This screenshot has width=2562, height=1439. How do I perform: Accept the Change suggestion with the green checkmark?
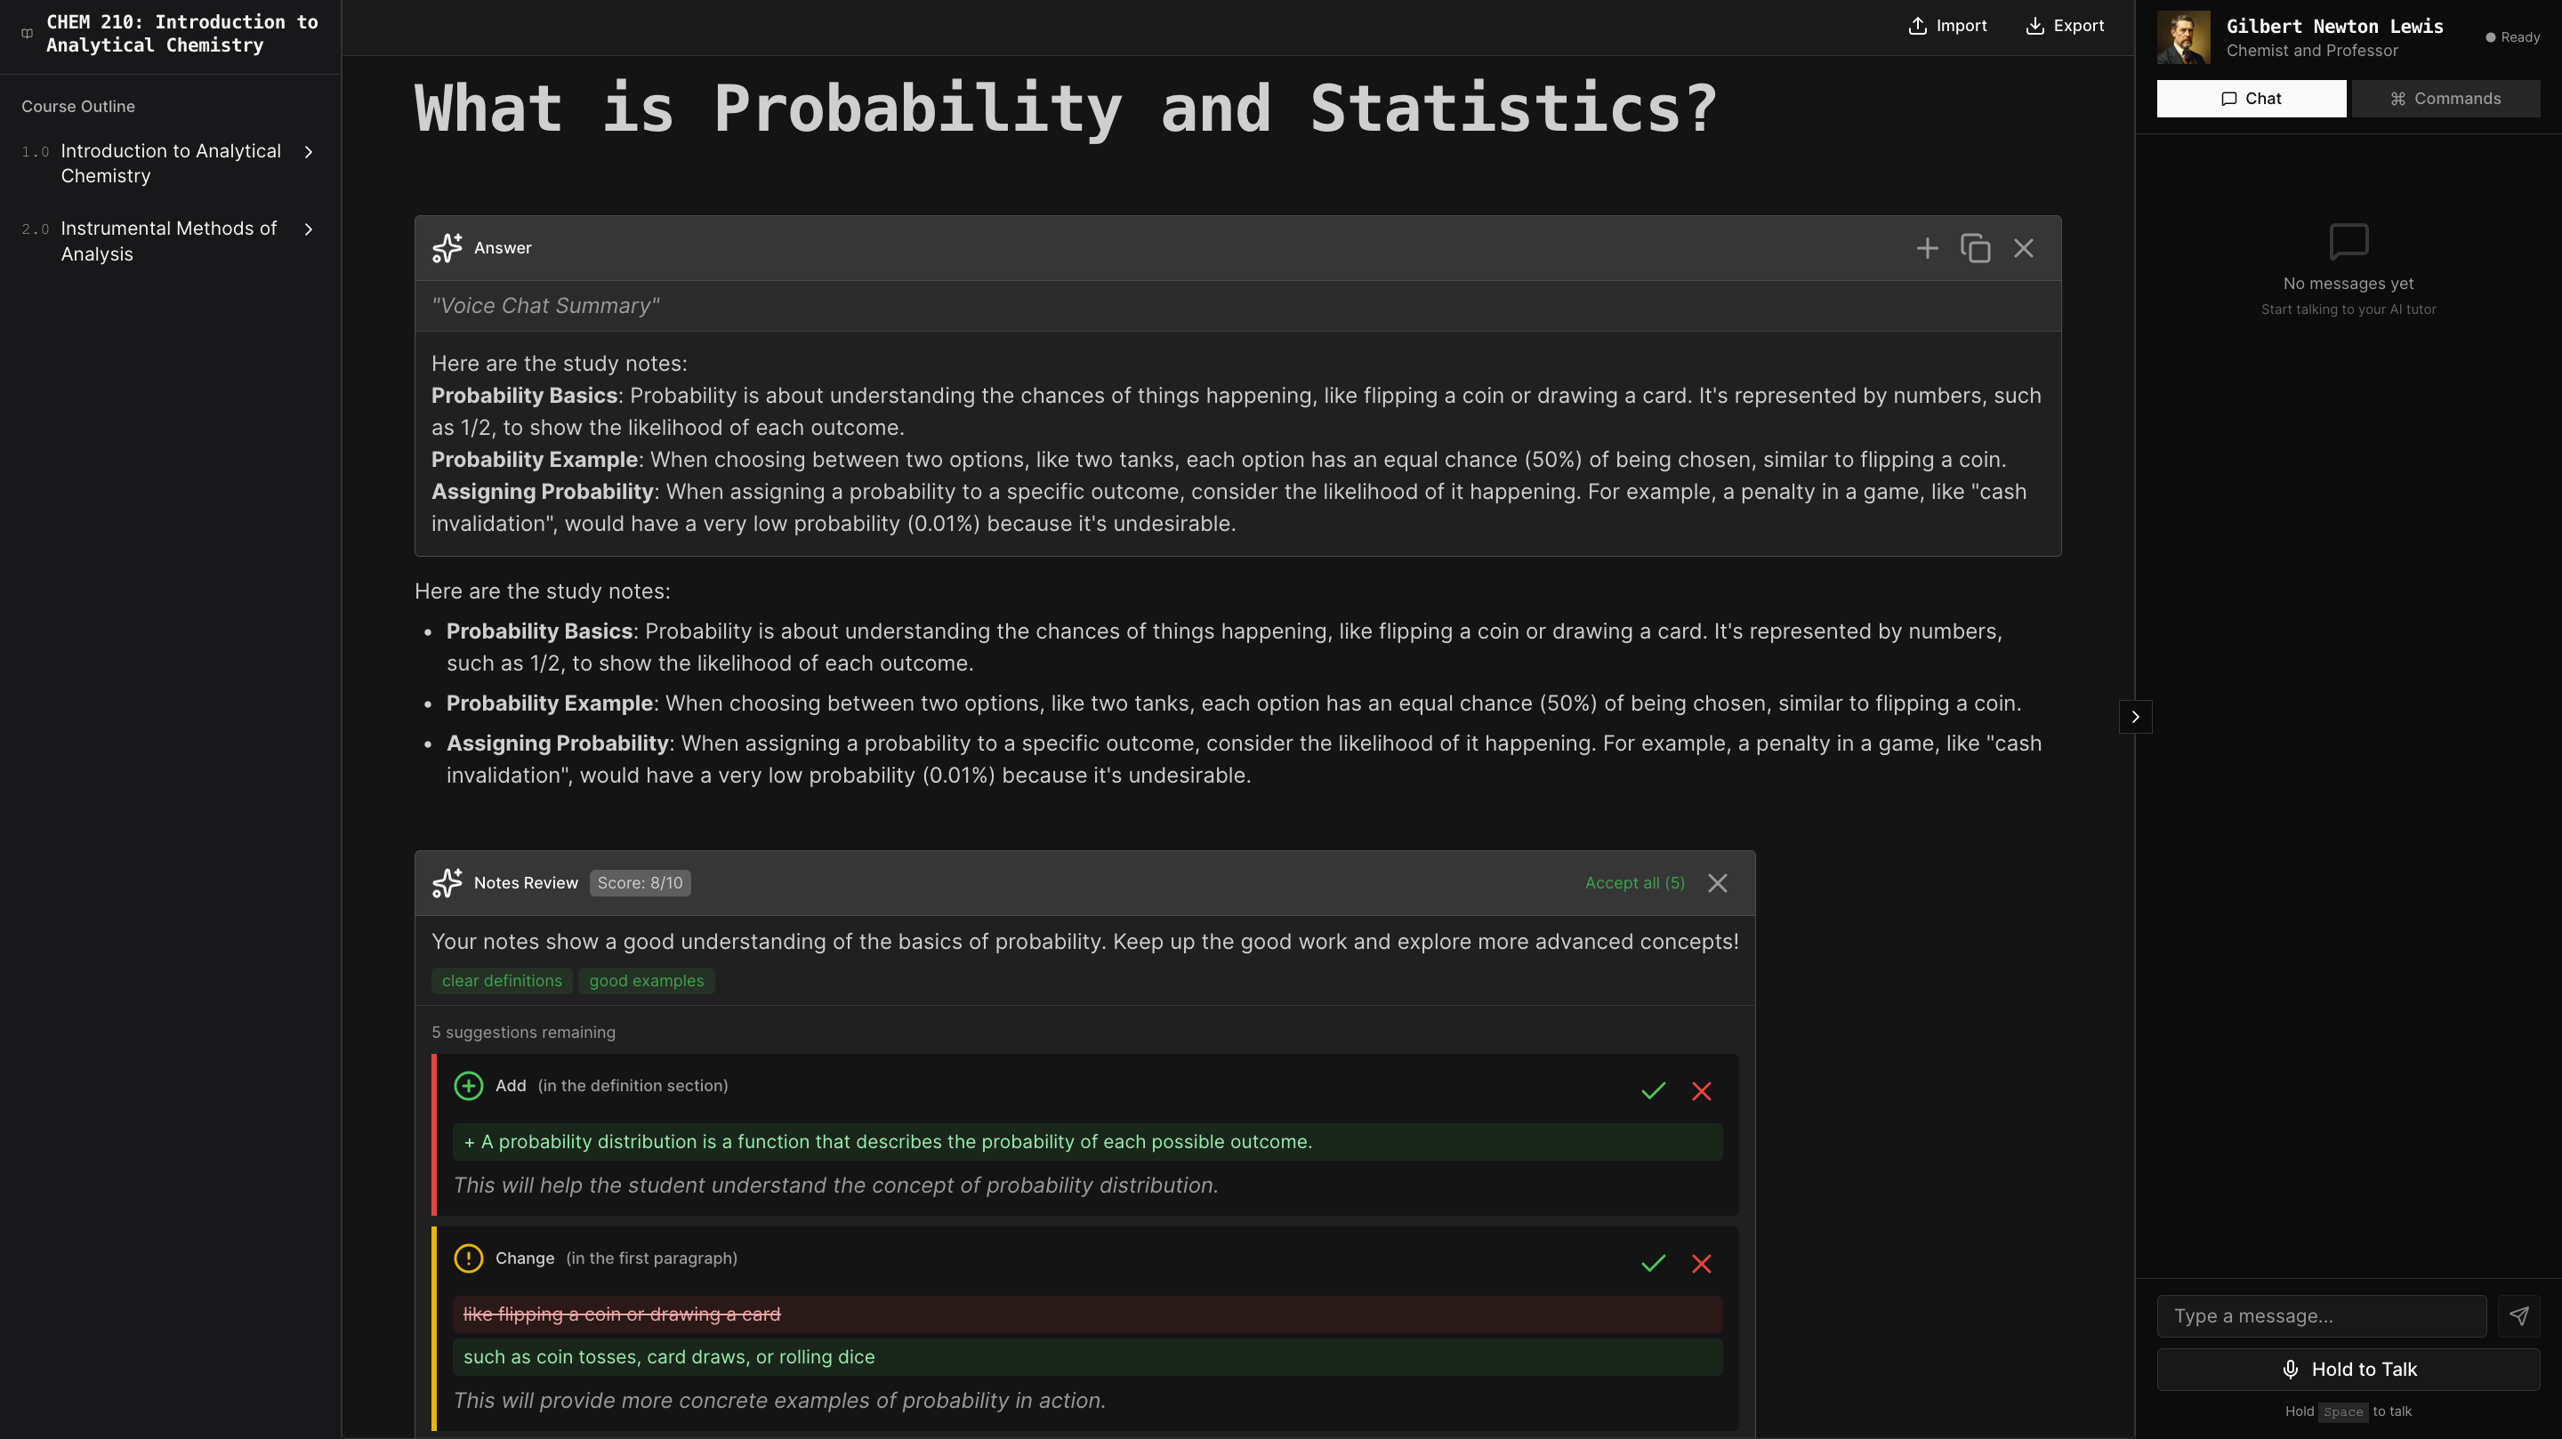(1653, 1263)
